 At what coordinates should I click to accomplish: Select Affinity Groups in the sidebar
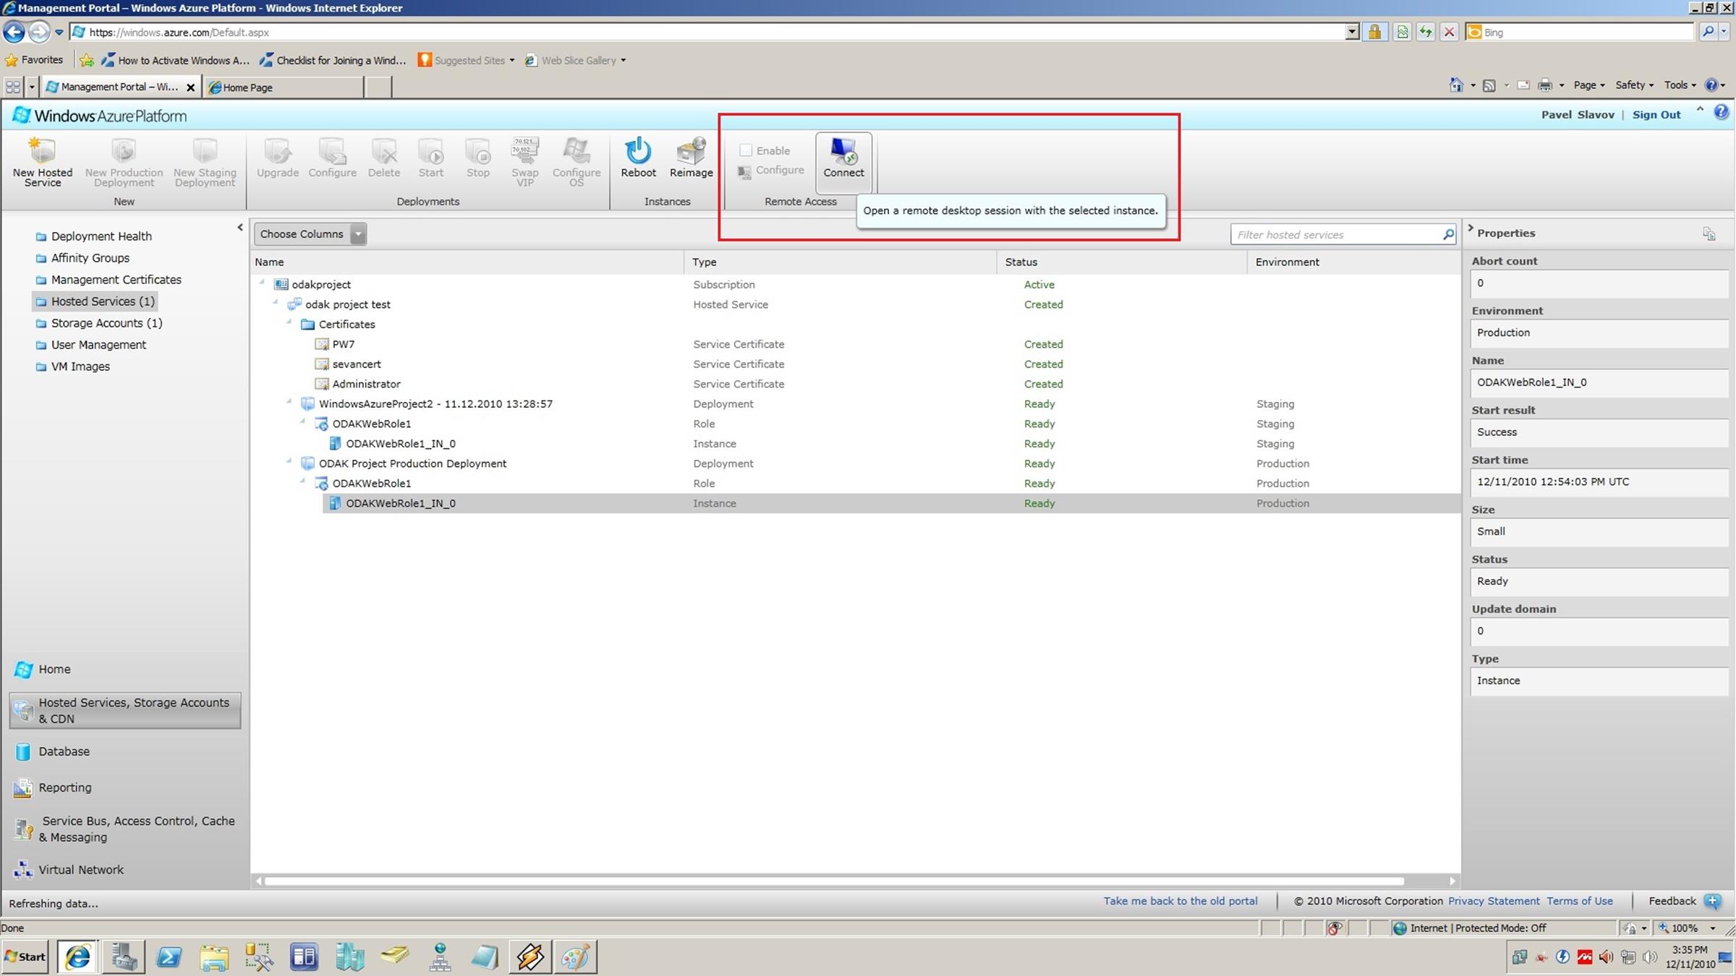90,258
